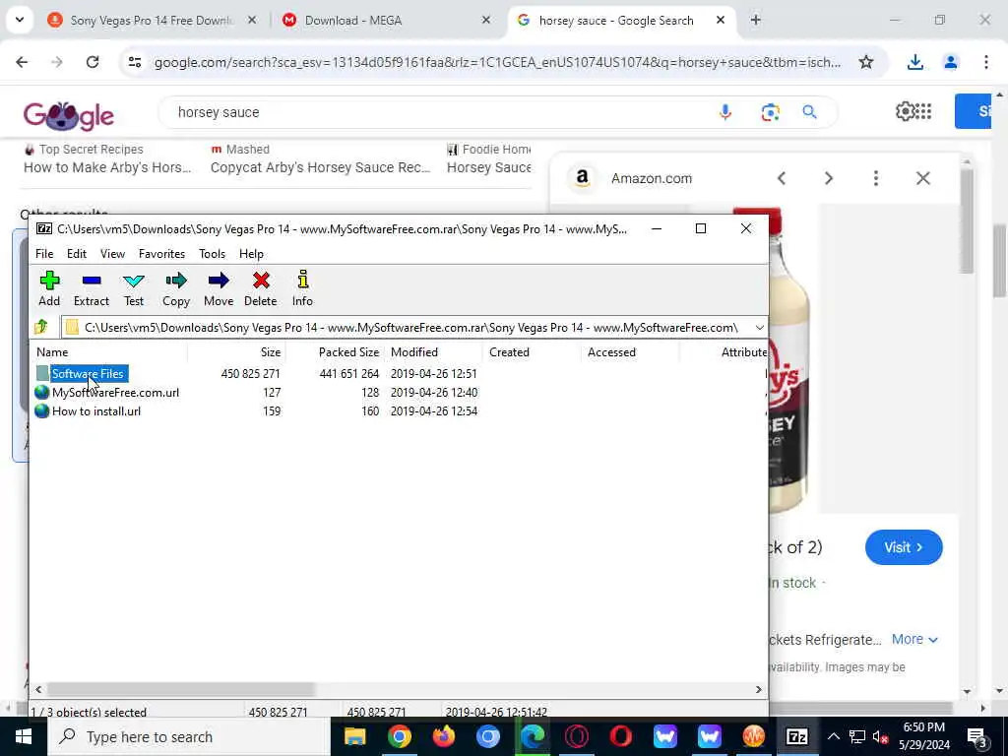Image resolution: width=1008 pixels, height=756 pixels.
Task: Select the Software Files folder
Action: pyautogui.click(x=88, y=373)
